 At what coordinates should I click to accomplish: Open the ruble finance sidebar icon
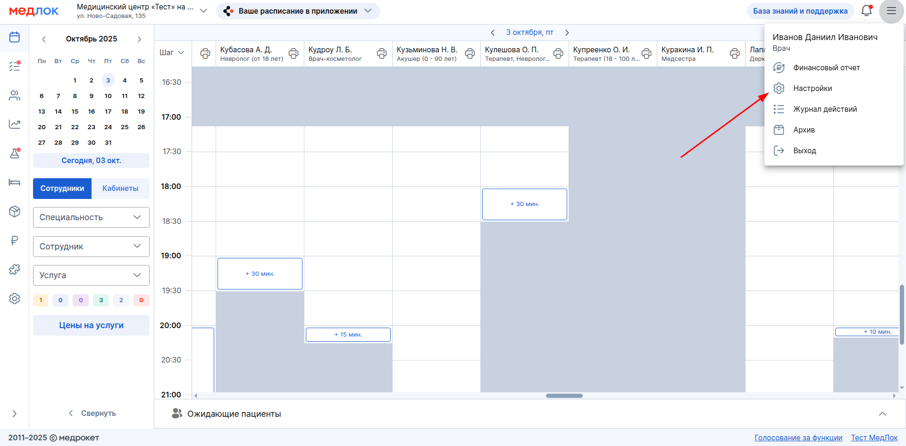(x=15, y=240)
